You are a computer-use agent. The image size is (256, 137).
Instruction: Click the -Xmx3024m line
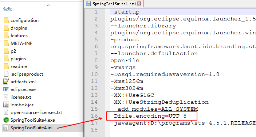(127, 88)
